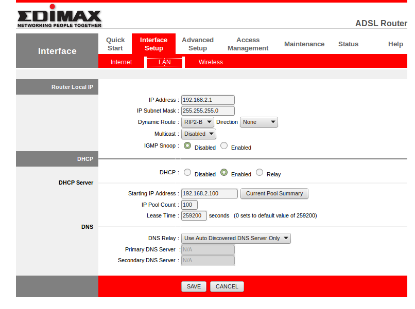Click the Edimax logo
Image resolution: width=415 pixels, height=309 pixels.
(59, 19)
